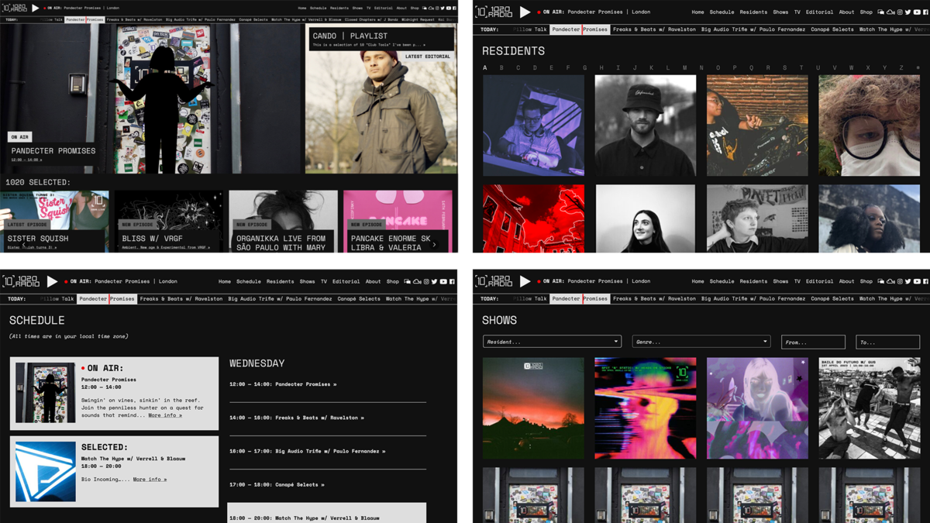
Task: Open the Instagram icon on the Shows page header
Action: point(900,281)
